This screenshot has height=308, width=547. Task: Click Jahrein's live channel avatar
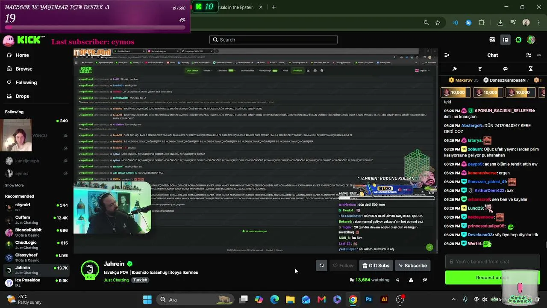tap(90, 270)
